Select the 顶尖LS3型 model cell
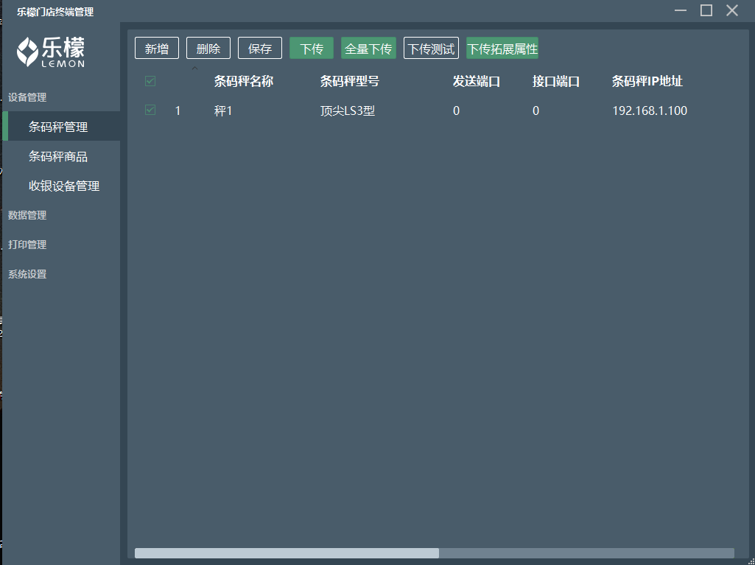The width and height of the screenshot is (755, 565). (348, 110)
